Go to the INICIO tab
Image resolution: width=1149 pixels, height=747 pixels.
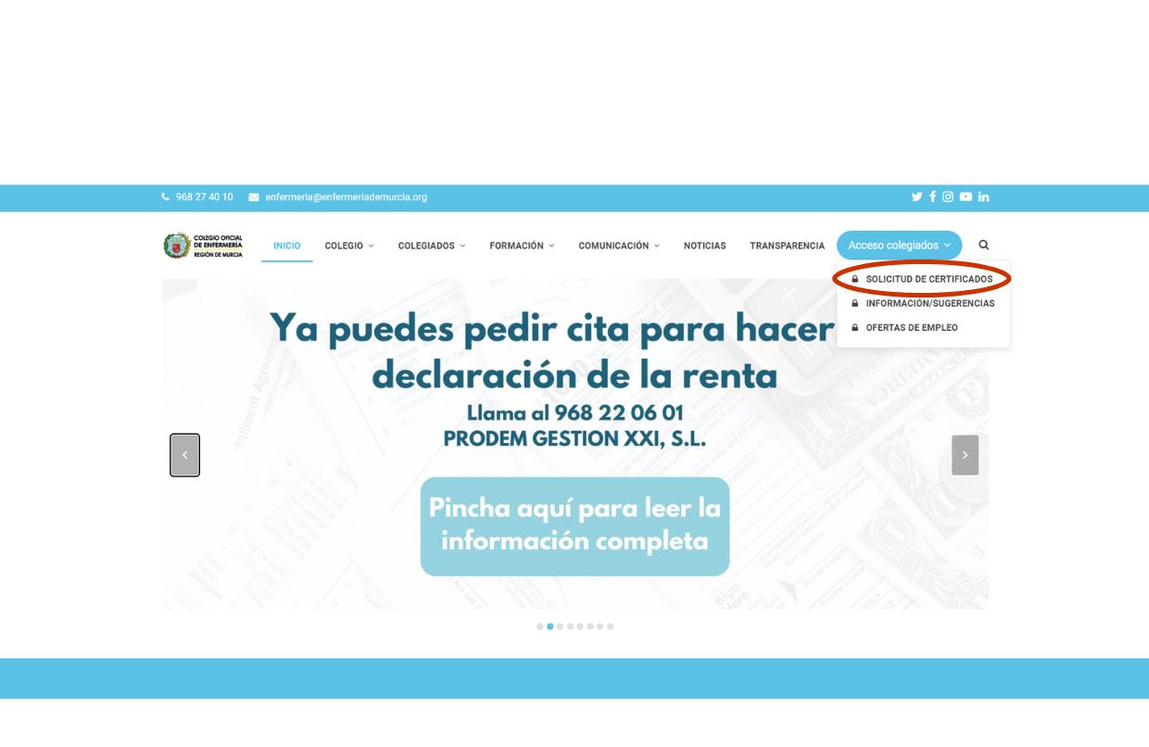coord(286,246)
